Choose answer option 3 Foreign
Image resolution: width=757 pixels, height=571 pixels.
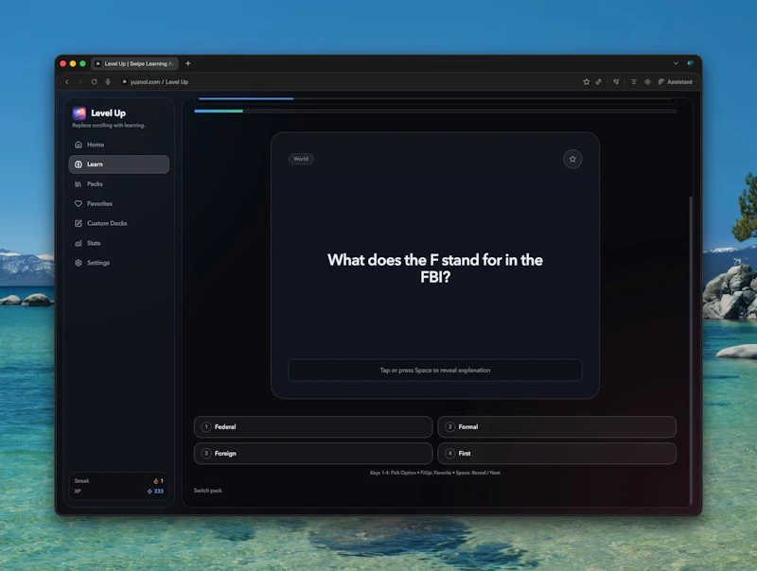click(313, 454)
